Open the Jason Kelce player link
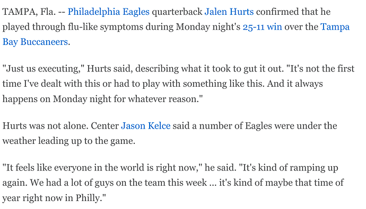 point(146,126)
